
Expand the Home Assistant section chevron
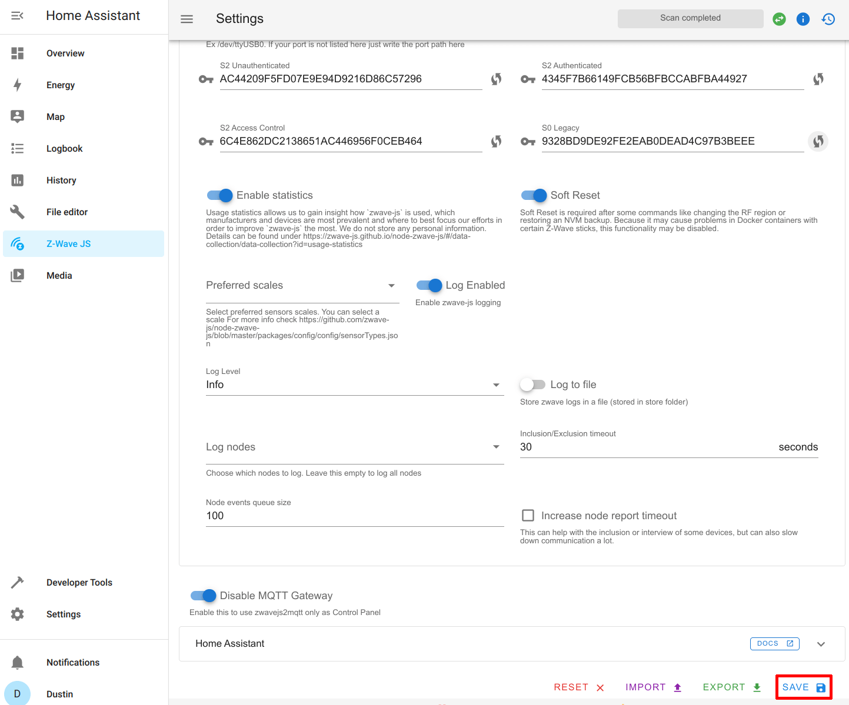pyautogui.click(x=821, y=643)
